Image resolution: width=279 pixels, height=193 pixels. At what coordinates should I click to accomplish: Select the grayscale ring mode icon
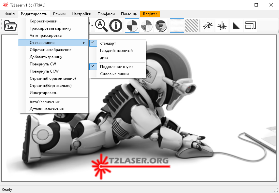point(161,26)
